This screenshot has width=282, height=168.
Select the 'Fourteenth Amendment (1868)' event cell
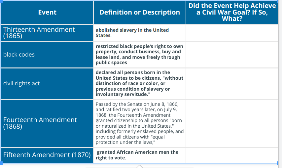47,124
